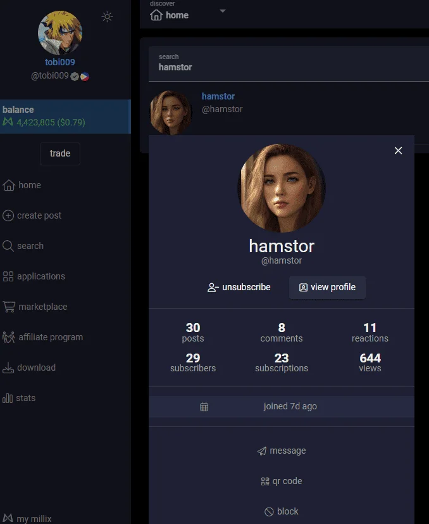Screen dimensions: 429x524
Task: Click the unsubscribe person-minus icon
Action: coord(213,288)
